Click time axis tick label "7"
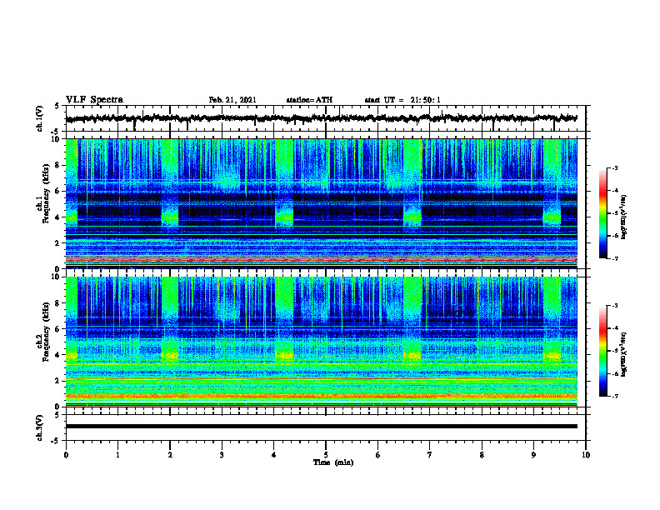The image size is (660, 510). (x=430, y=455)
